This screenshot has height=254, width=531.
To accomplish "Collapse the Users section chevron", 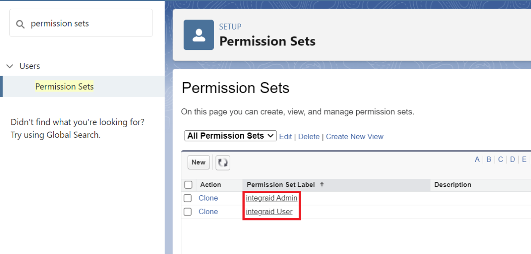I will pyautogui.click(x=10, y=66).
